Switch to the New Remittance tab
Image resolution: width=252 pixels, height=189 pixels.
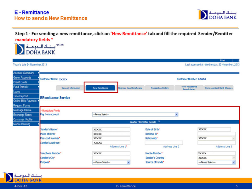100,88
